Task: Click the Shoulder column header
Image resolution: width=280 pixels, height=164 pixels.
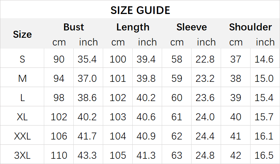Action: click(250, 27)
